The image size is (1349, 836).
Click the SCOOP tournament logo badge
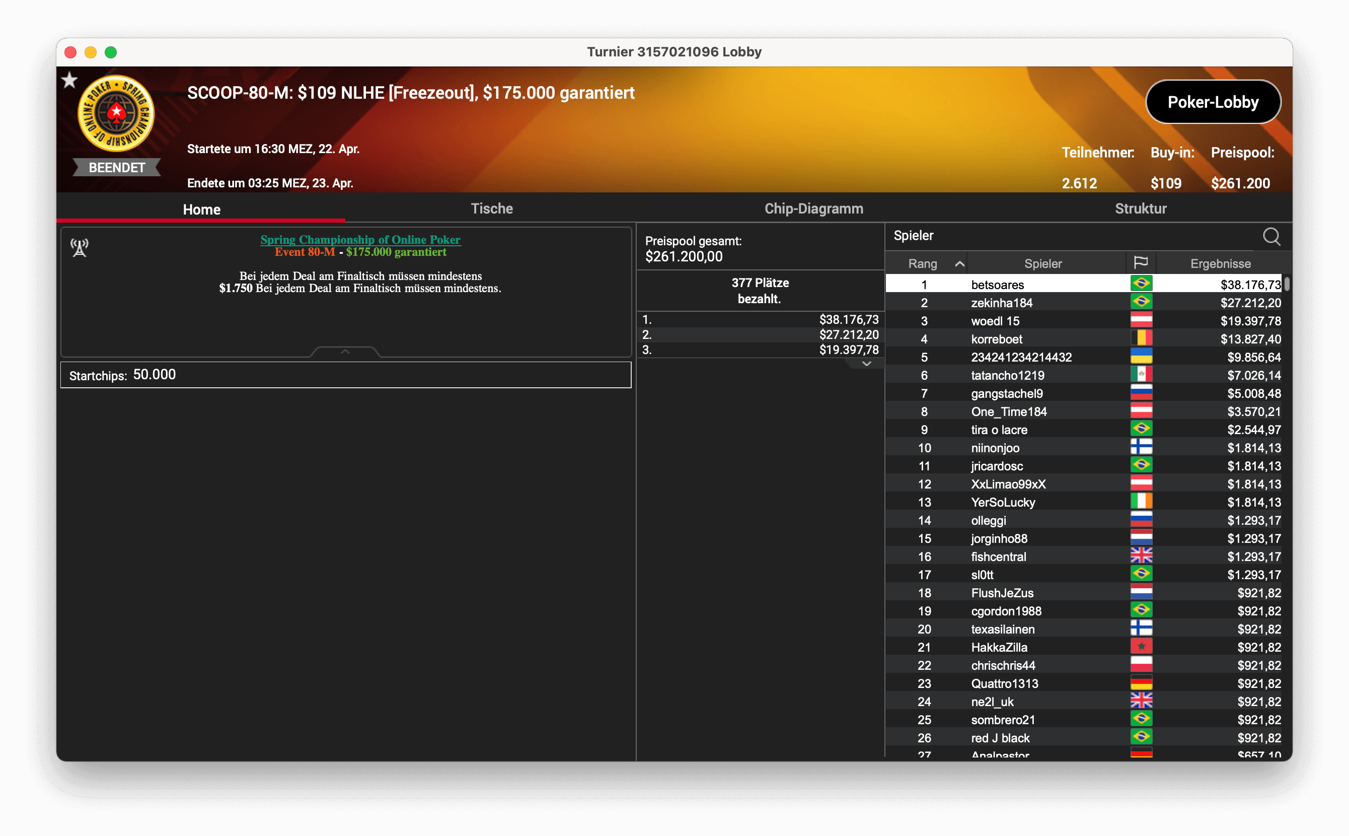click(116, 113)
